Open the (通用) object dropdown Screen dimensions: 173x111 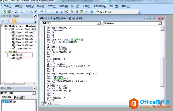pyautogui.click(x=99, y=23)
